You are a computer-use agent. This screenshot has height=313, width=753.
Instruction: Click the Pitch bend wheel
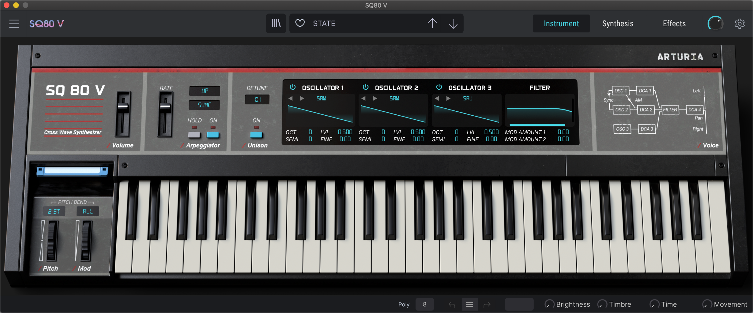52,240
